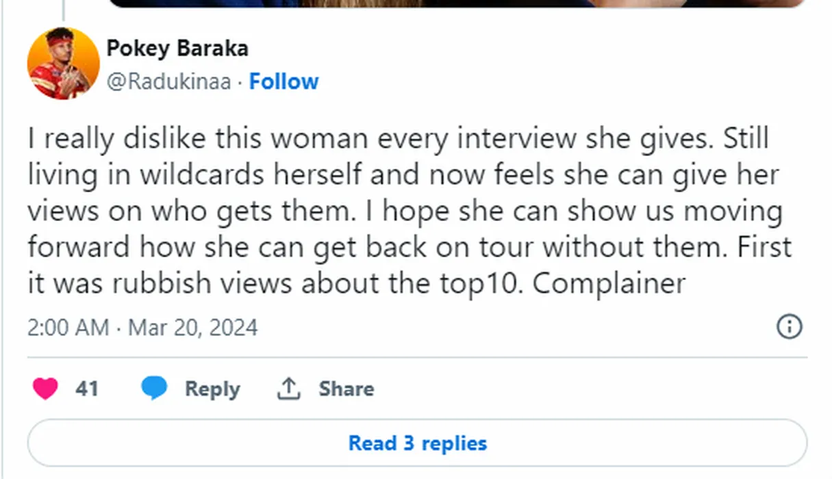Click the Reply label text
This screenshot has width=832, height=479.
[x=212, y=389]
